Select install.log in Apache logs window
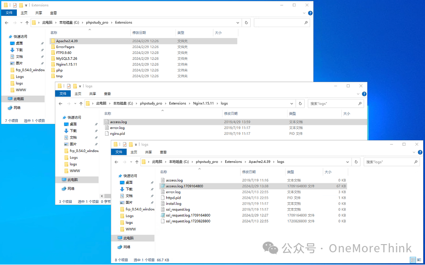The image size is (425, 265). tap(173, 203)
